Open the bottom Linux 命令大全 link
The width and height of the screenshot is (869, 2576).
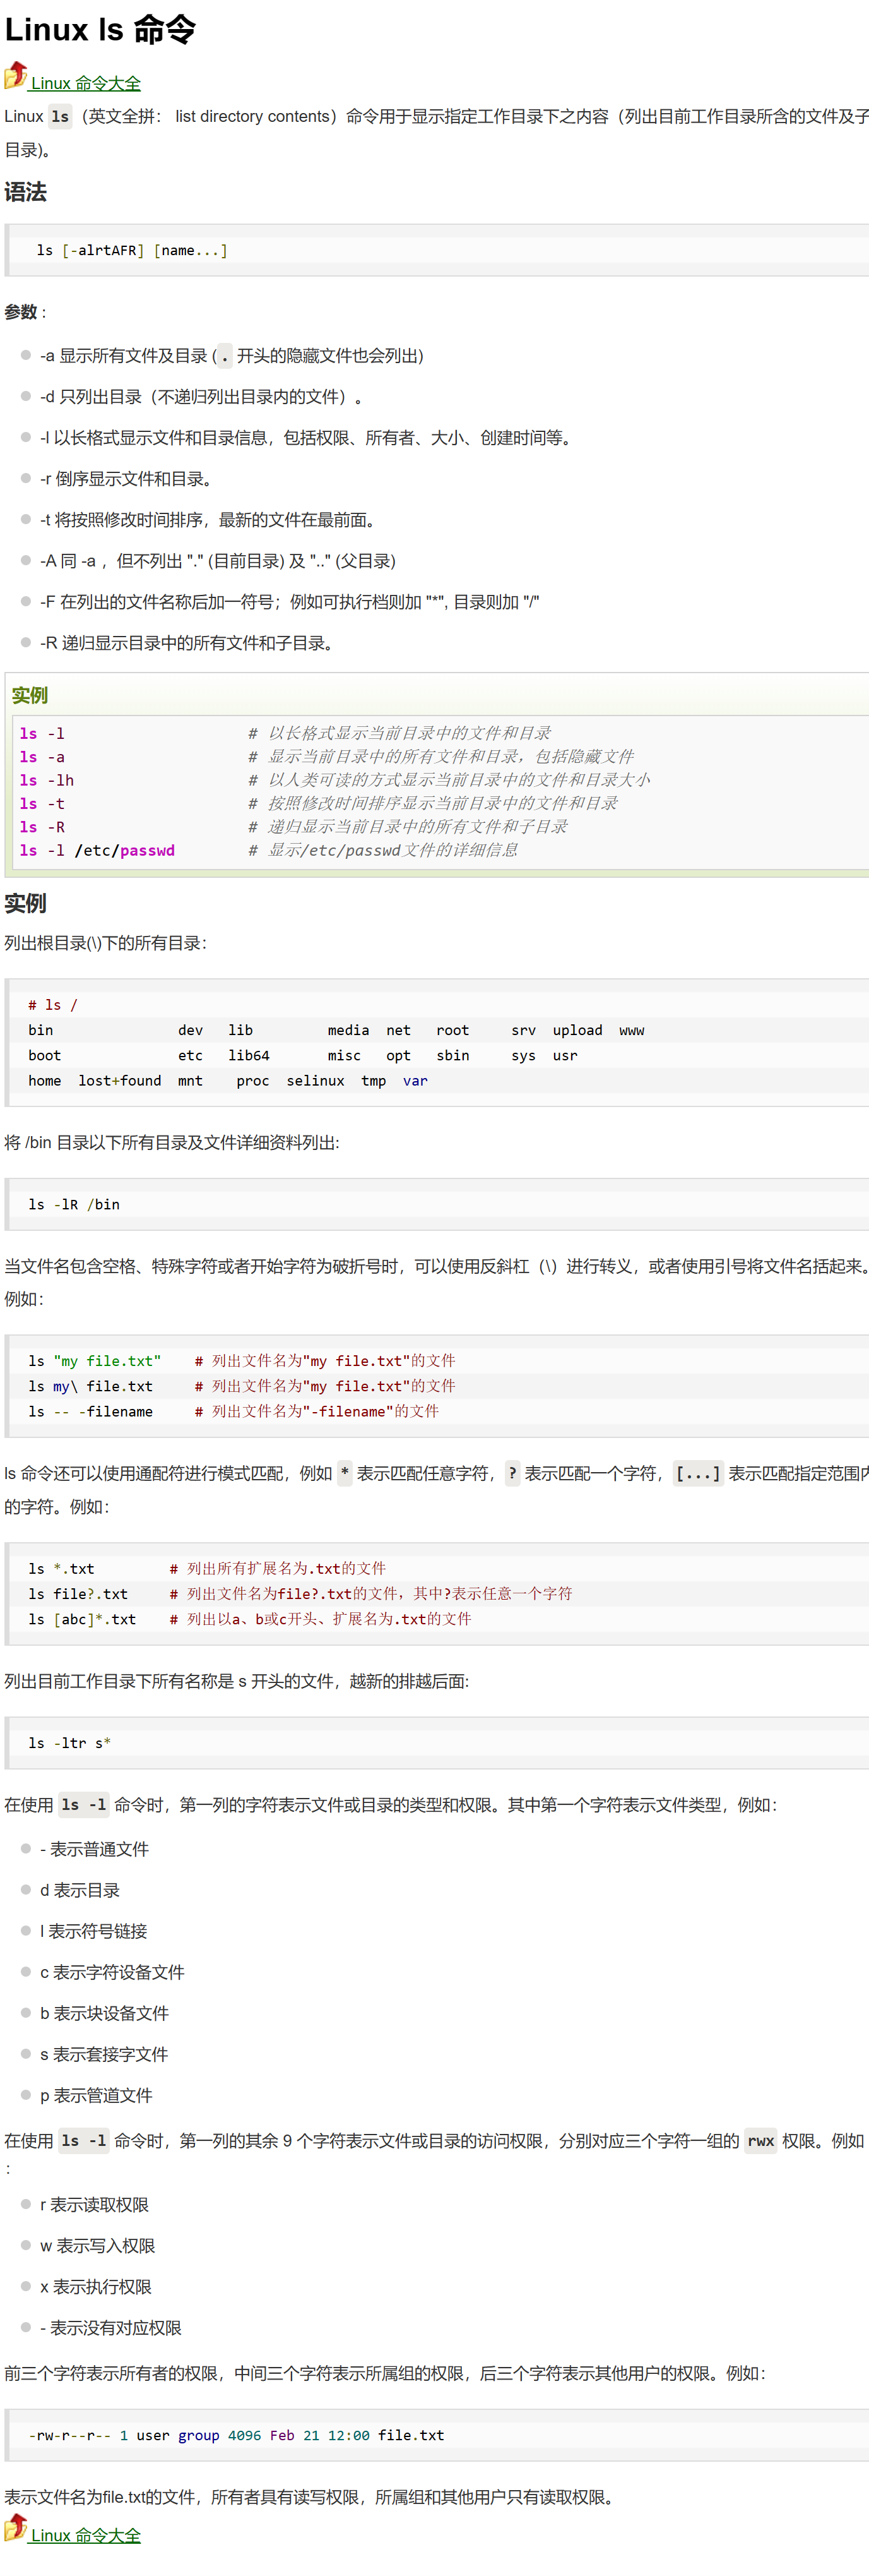click(86, 2536)
